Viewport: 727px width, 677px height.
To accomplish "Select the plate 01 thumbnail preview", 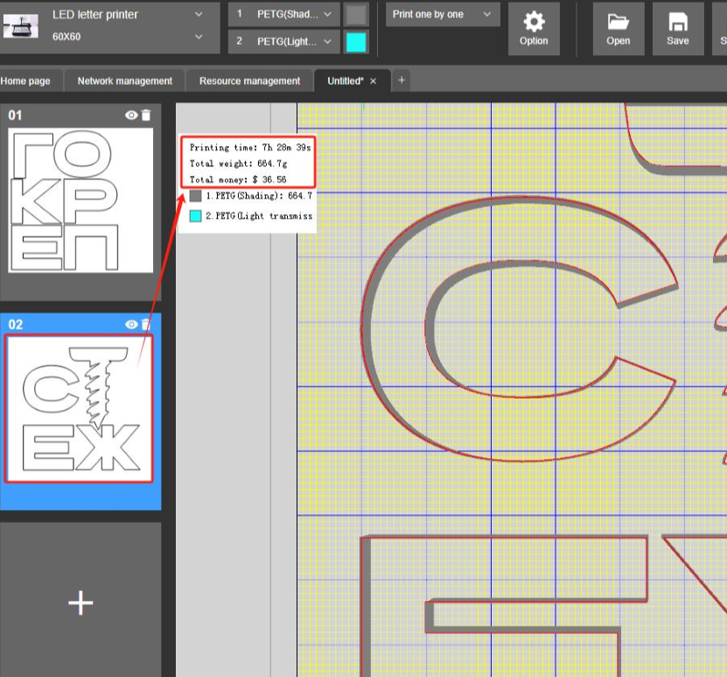I will tap(80, 200).
